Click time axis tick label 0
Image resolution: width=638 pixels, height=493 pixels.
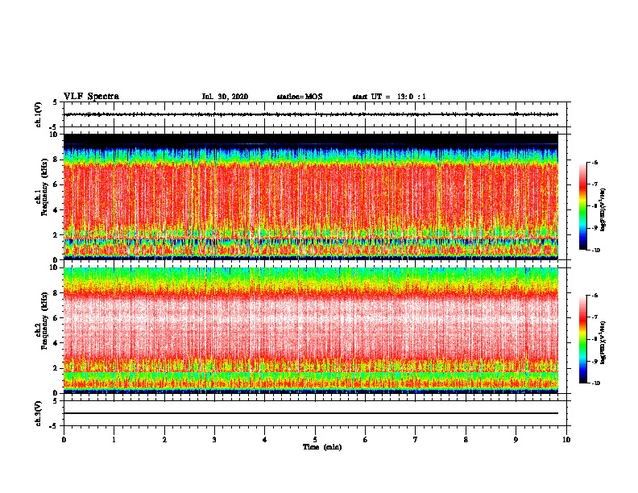click(64, 440)
